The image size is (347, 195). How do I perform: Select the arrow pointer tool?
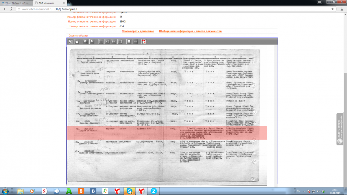[x=70, y=42]
